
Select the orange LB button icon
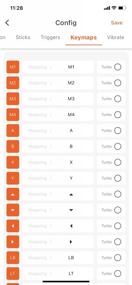[x=13, y=258]
